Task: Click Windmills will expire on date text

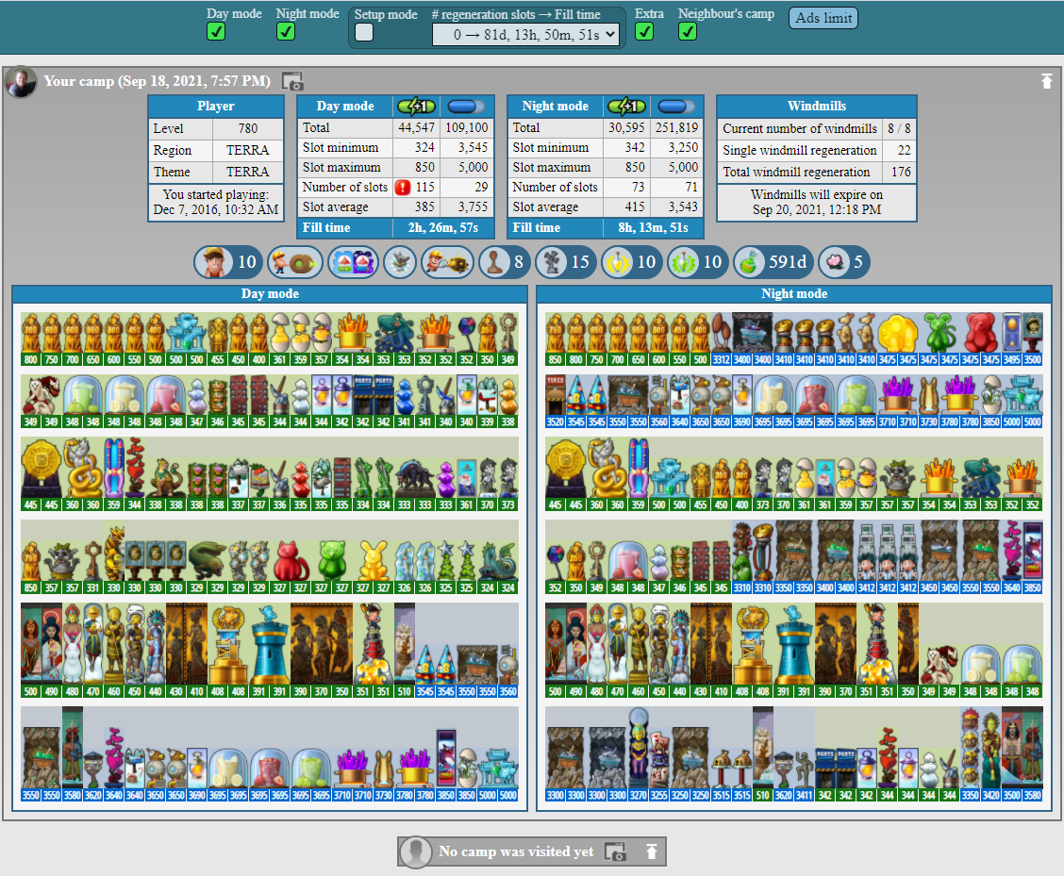Action: [x=816, y=202]
